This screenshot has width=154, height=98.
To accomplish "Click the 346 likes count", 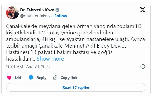I will (x=18, y=78).
